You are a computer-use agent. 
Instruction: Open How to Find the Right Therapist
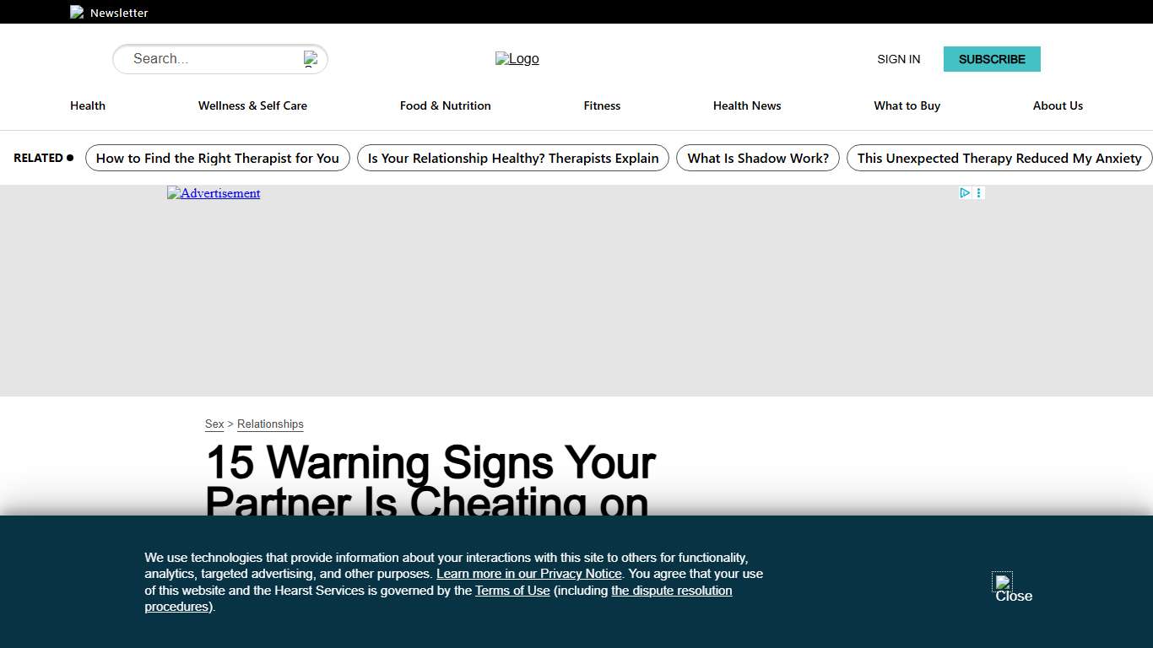217,158
